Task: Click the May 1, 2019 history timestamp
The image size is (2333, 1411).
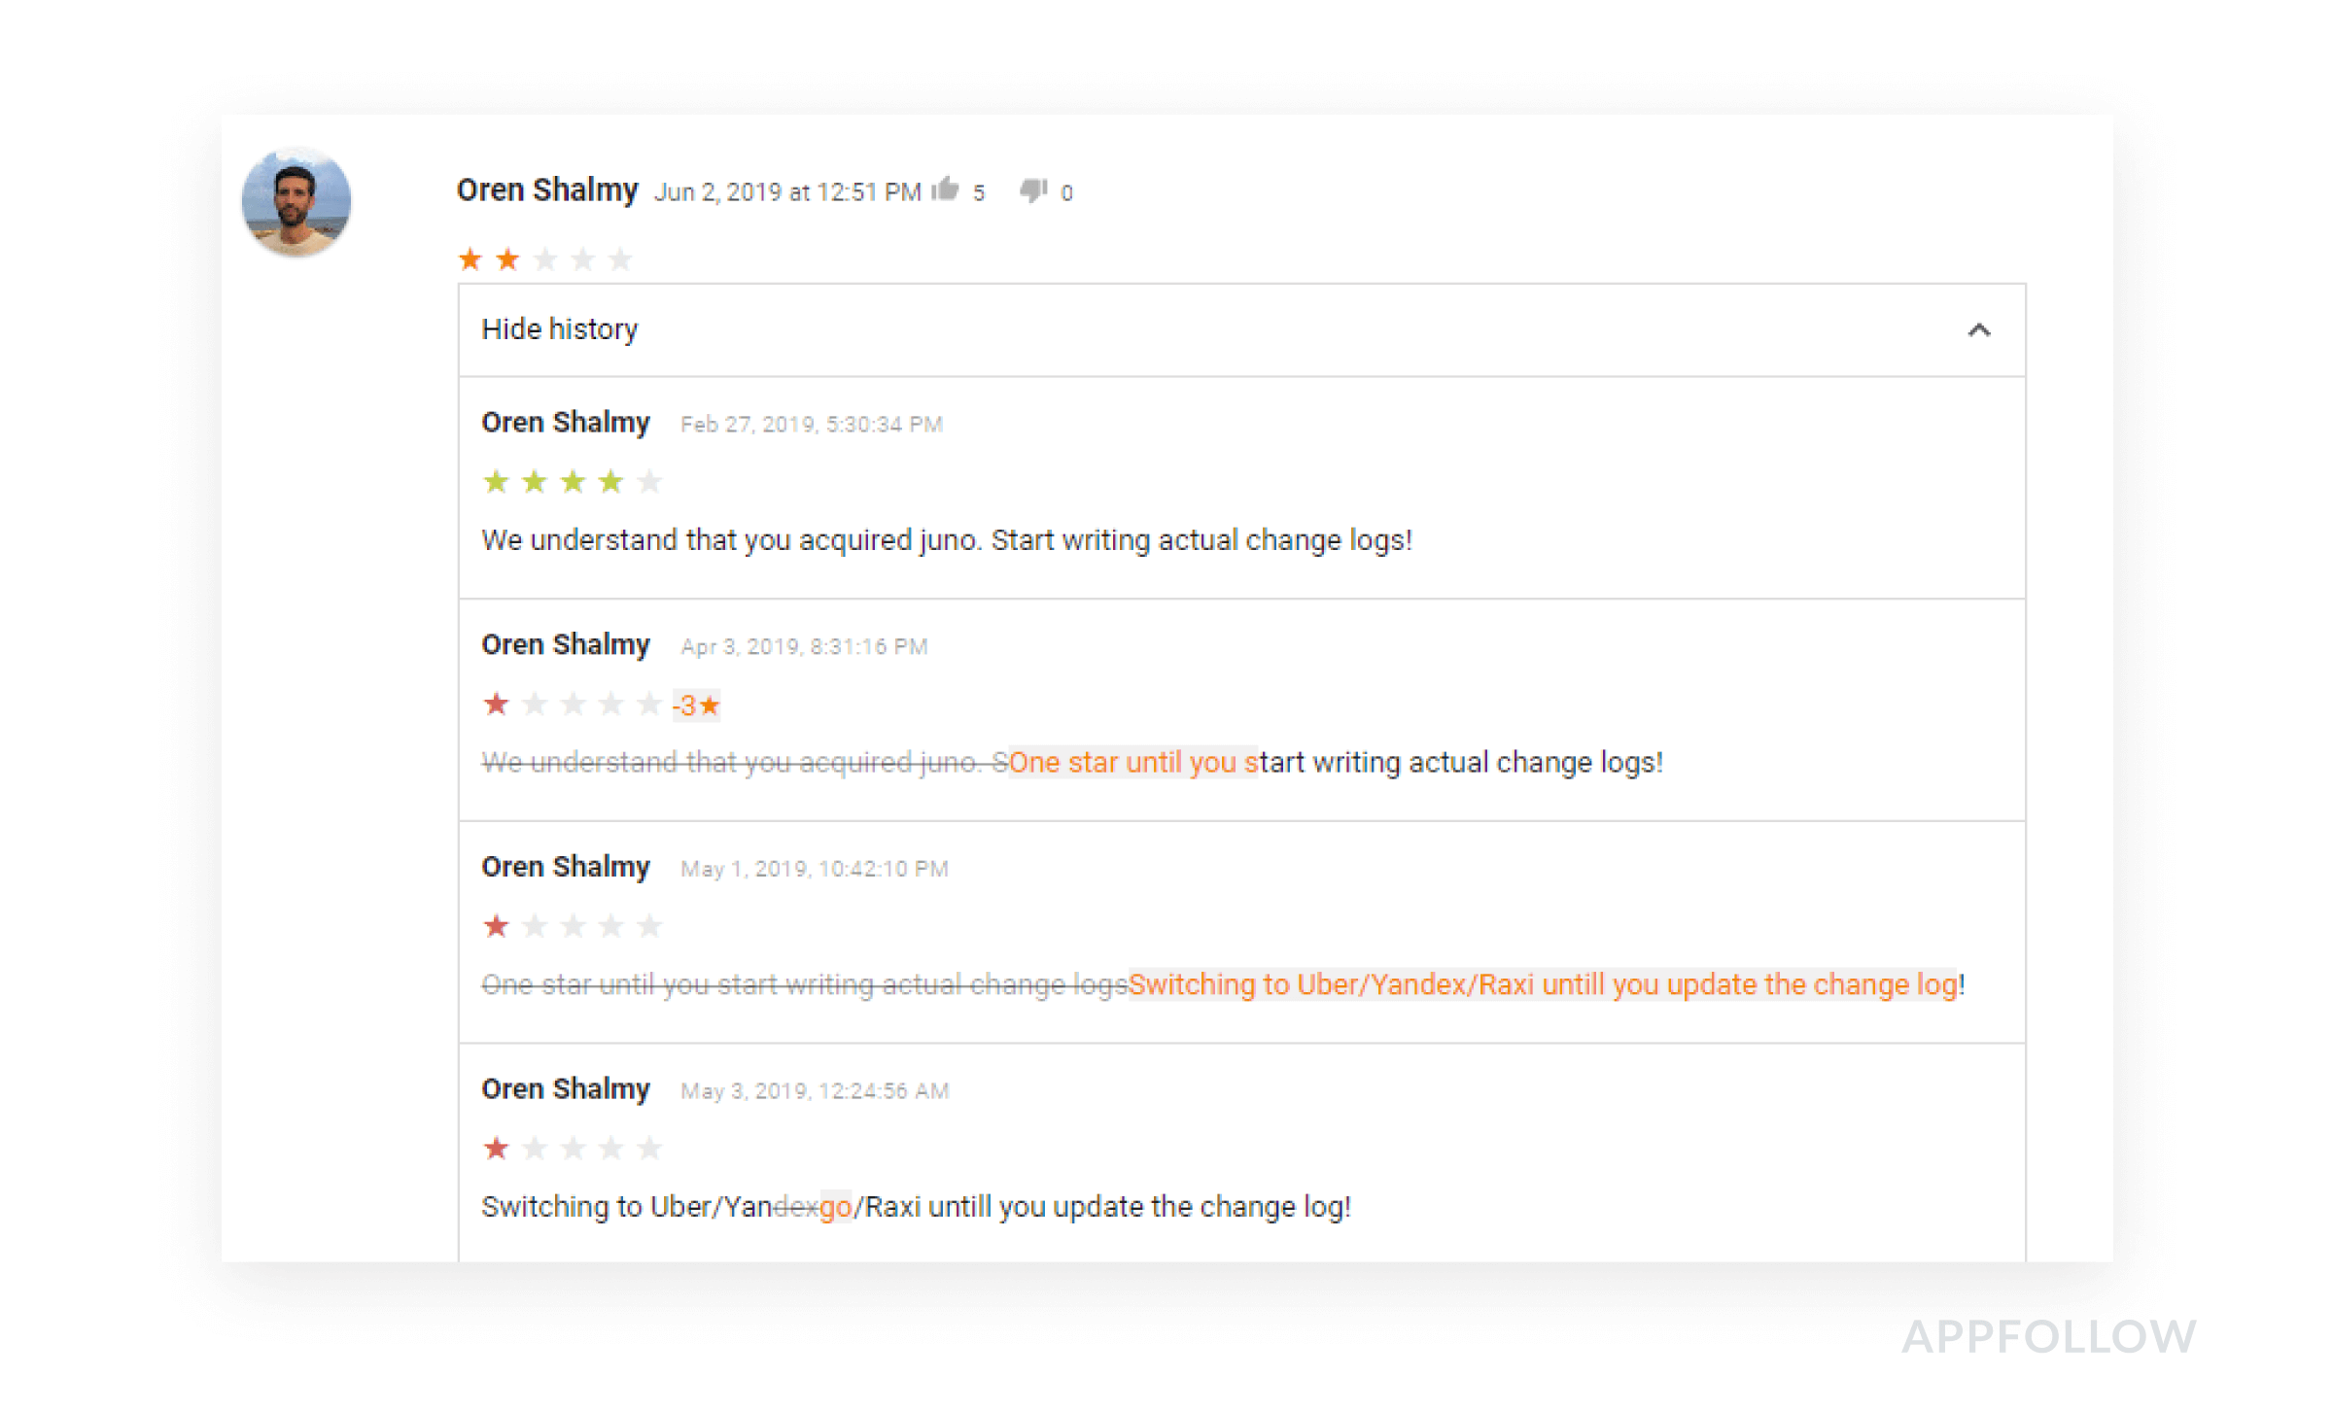Action: point(815,869)
